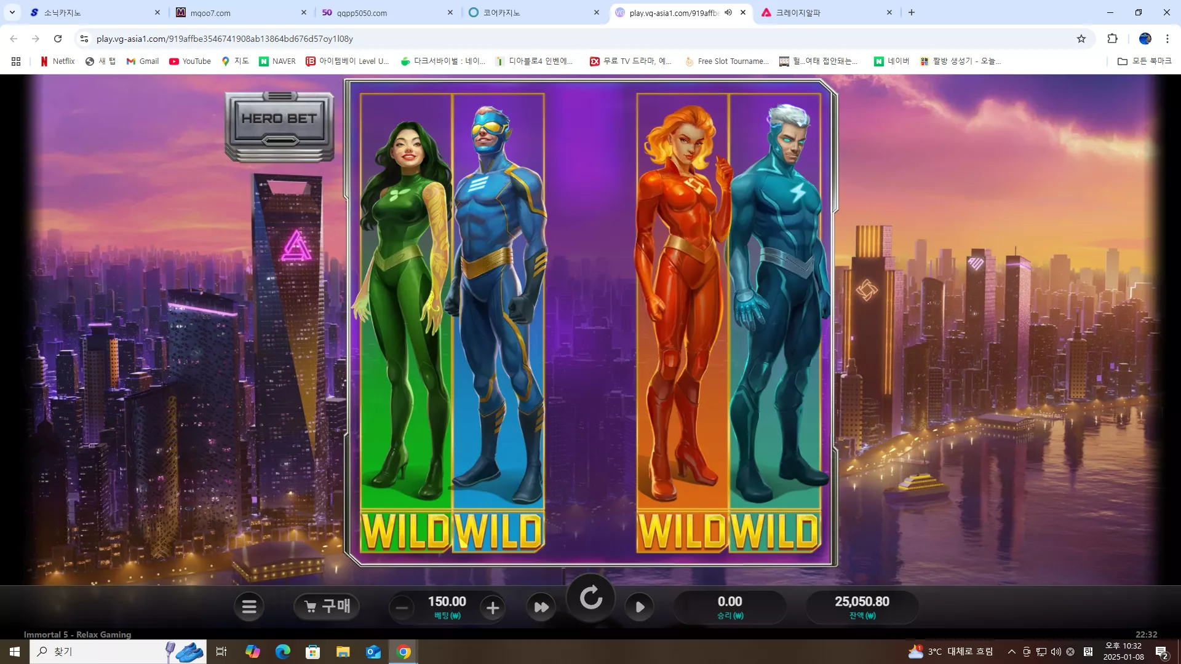Click the 150.00 bet amount value
This screenshot has height=664, width=1181.
(447, 602)
